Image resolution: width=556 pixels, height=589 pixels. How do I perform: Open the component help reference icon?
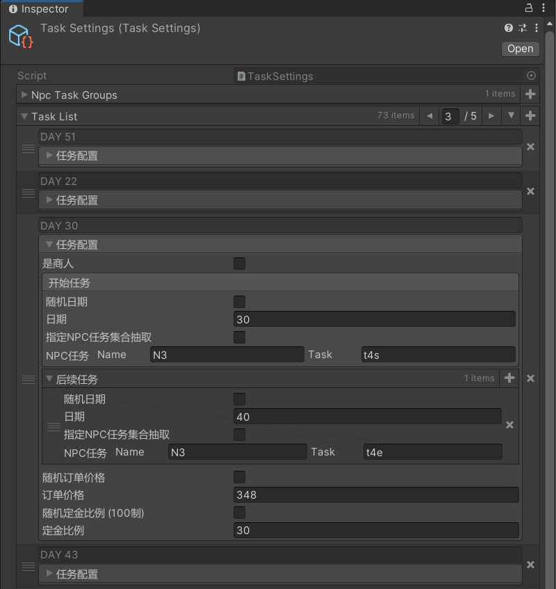509,28
